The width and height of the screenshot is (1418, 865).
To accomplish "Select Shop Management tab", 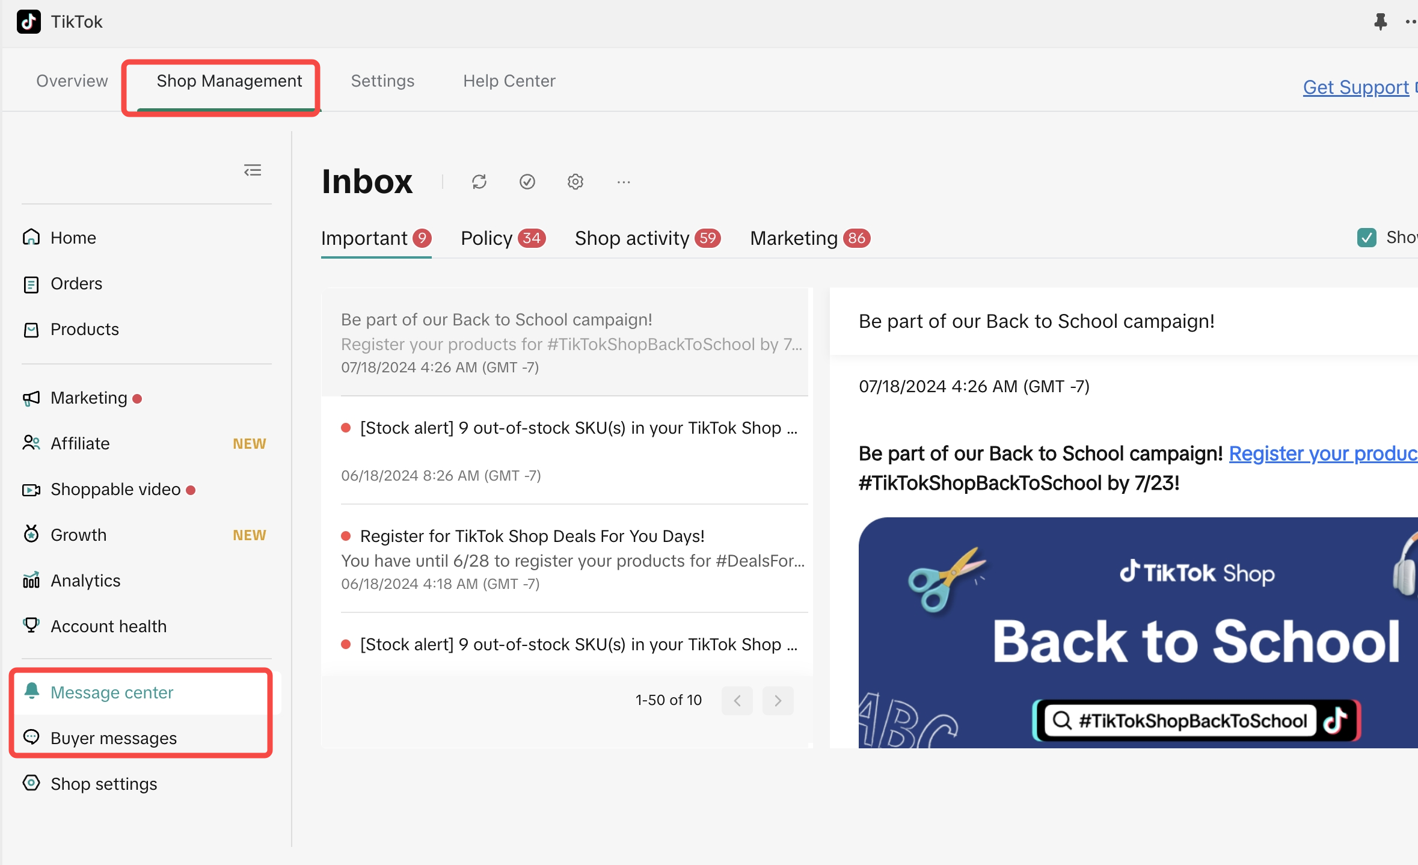I will pyautogui.click(x=229, y=81).
